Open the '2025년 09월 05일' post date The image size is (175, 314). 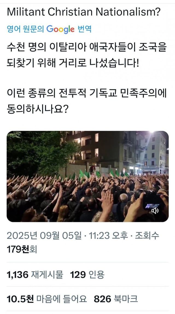click(44, 235)
